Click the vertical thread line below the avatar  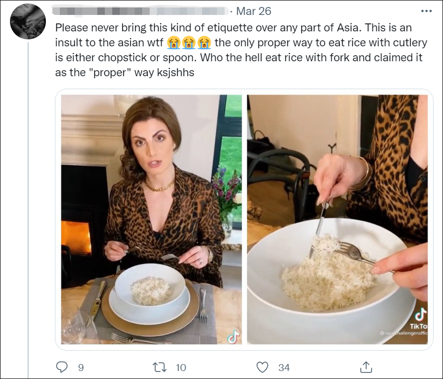(x=28, y=199)
